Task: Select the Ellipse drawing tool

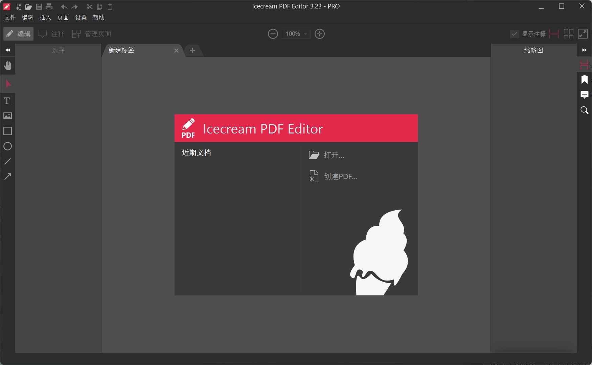Action: (x=7, y=146)
